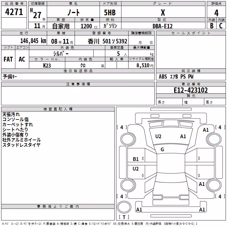Click the inspector note 外装小傷有り
Viewport: 227px width, 227px height.
click(15, 134)
